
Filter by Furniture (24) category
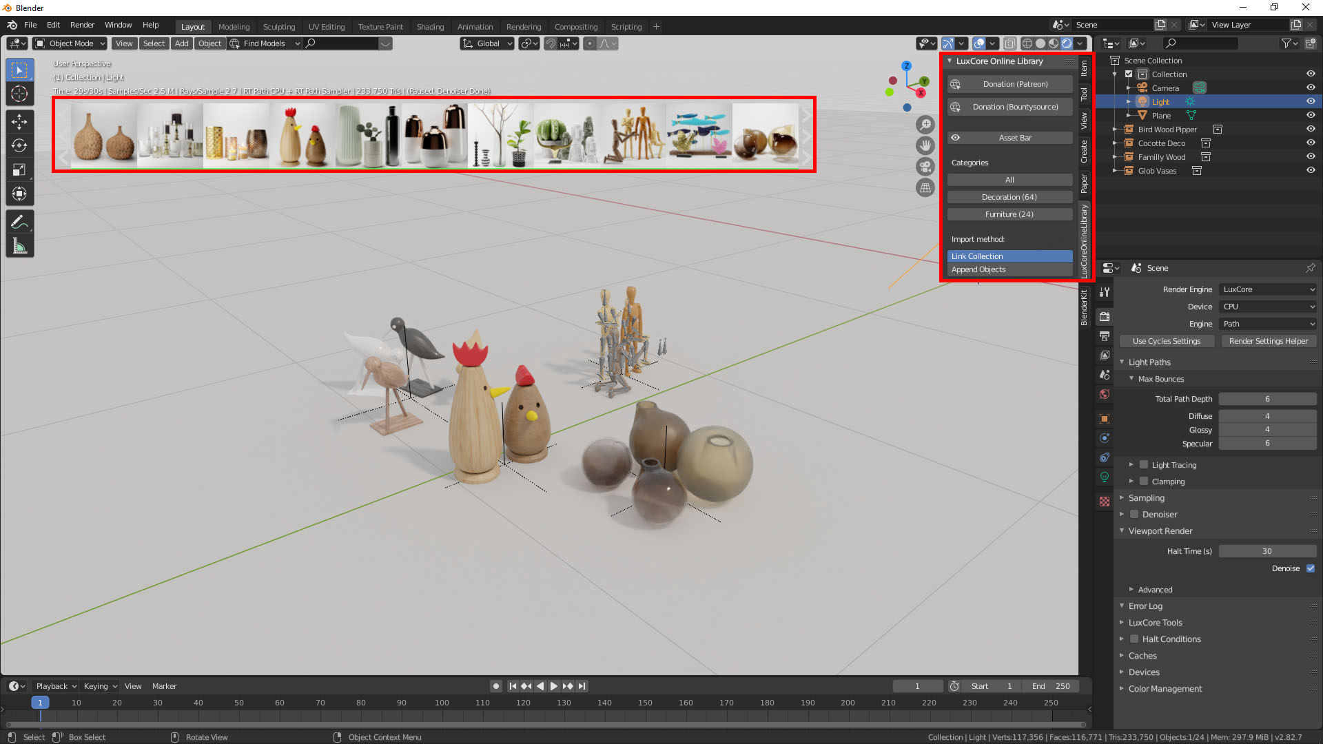[x=1009, y=214]
